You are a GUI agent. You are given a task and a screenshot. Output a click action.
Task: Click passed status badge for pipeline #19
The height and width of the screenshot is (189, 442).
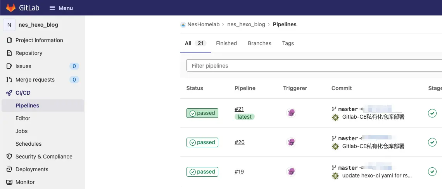tap(202, 172)
